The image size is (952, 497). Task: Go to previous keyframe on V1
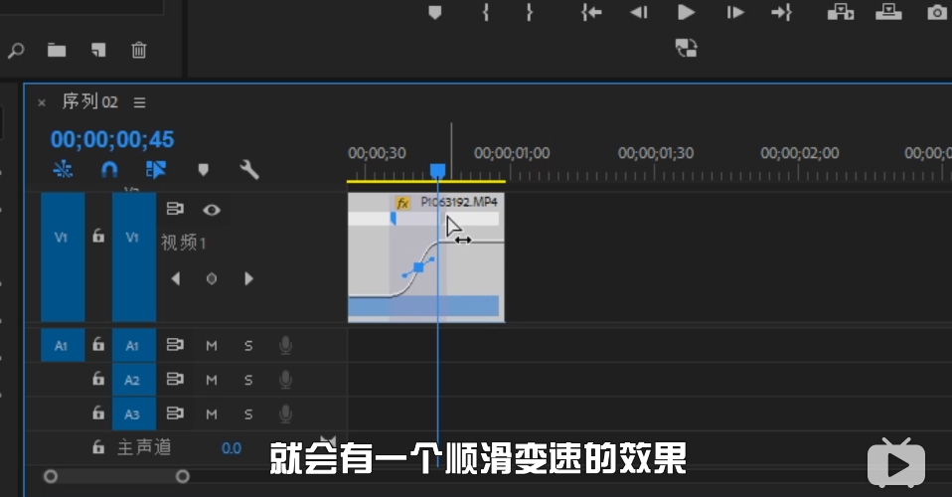(x=176, y=279)
